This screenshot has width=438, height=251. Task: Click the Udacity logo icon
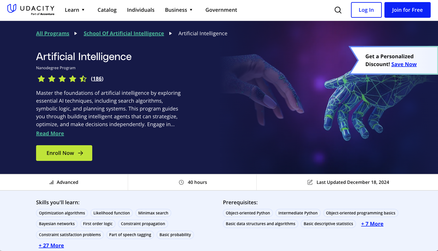tap(12, 8)
